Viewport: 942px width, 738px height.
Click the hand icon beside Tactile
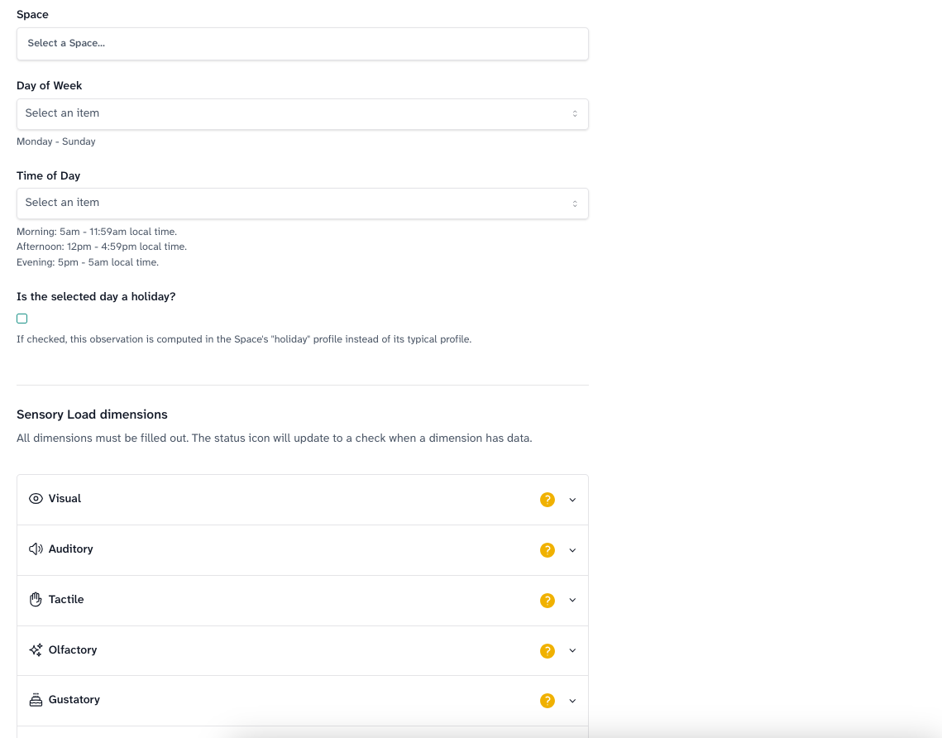click(36, 600)
